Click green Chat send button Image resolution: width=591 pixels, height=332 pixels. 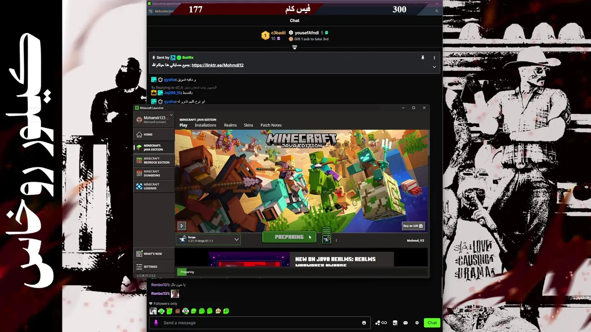pos(432,323)
